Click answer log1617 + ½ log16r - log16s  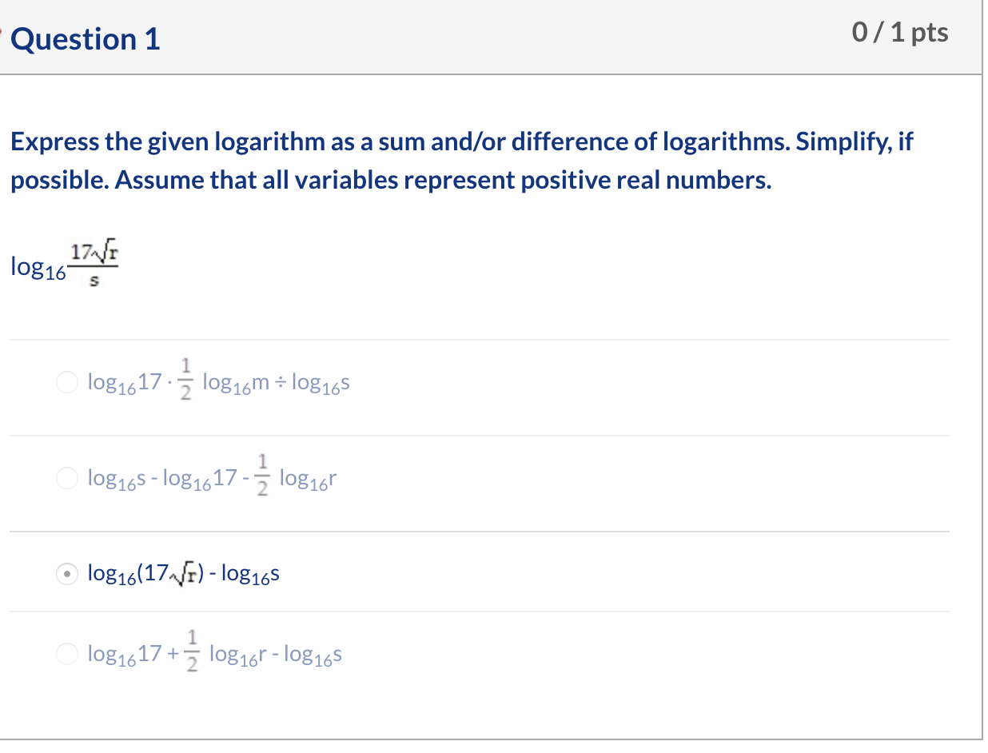point(214,654)
